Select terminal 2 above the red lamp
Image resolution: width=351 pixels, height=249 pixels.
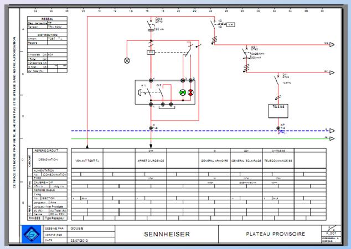pos(190,80)
